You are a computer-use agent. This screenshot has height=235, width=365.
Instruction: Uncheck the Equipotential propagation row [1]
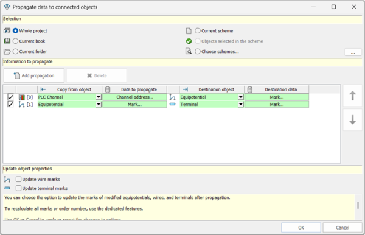click(x=10, y=104)
